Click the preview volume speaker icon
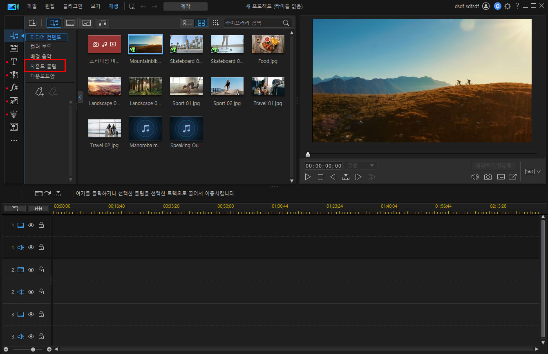Image resolution: width=548 pixels, height=354 pixels. [475, 177]
